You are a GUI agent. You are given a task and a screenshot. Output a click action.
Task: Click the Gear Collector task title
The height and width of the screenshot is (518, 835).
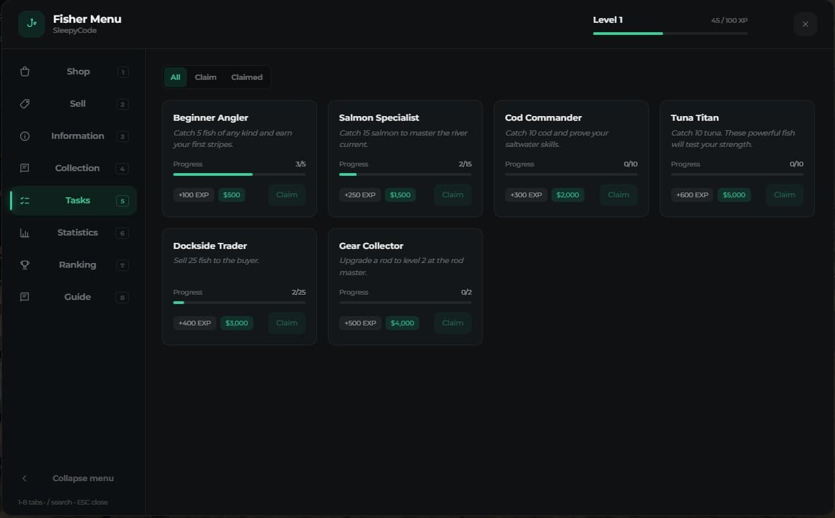click(371, 246)
